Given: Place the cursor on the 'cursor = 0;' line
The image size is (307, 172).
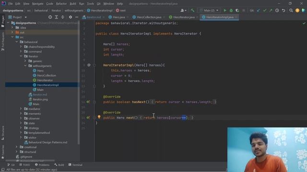Looking at the screenshot, I should 121,75.
